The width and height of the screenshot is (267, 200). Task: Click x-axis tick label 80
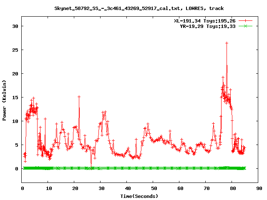pos(233,188)
